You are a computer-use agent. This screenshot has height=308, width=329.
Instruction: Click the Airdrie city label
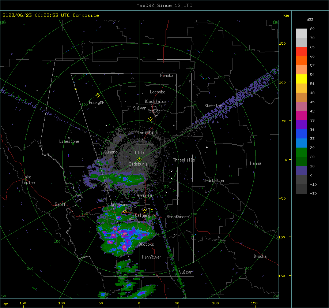[x=144, y=196]
